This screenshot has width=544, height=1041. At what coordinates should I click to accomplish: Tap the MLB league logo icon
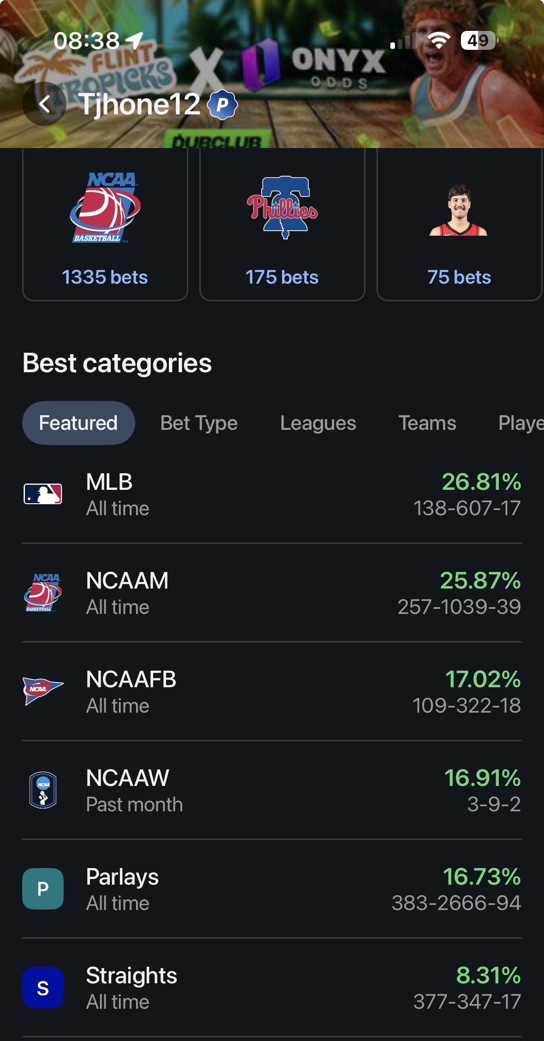click(43, 494)
